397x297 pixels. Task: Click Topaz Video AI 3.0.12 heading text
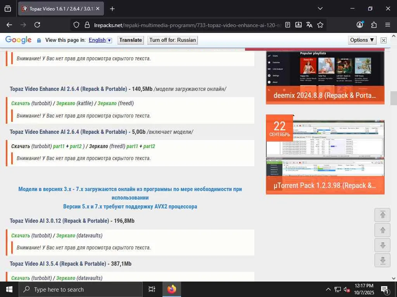[x=72, y=221]
